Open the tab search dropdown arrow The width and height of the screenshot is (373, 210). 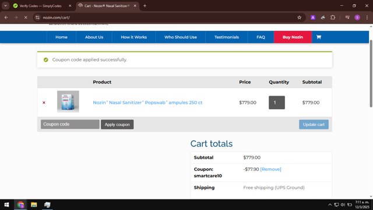[x=5, y=6]
